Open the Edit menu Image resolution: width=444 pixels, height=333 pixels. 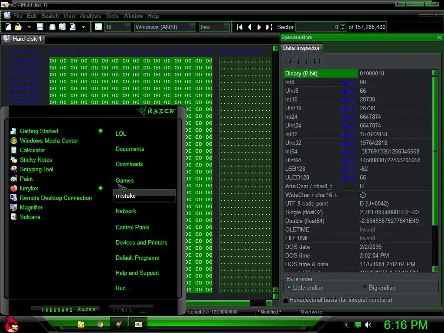click(x=32, y=16)
